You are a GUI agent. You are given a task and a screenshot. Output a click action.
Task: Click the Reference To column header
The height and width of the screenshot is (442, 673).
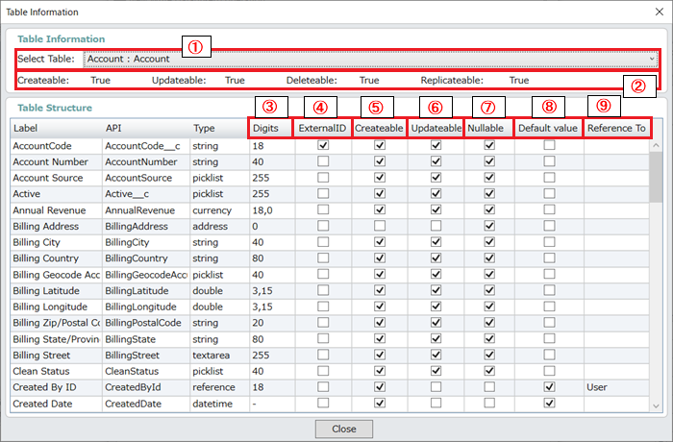point(617,129)
